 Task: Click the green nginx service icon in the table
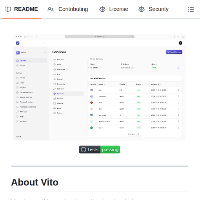tap(91, 128)
